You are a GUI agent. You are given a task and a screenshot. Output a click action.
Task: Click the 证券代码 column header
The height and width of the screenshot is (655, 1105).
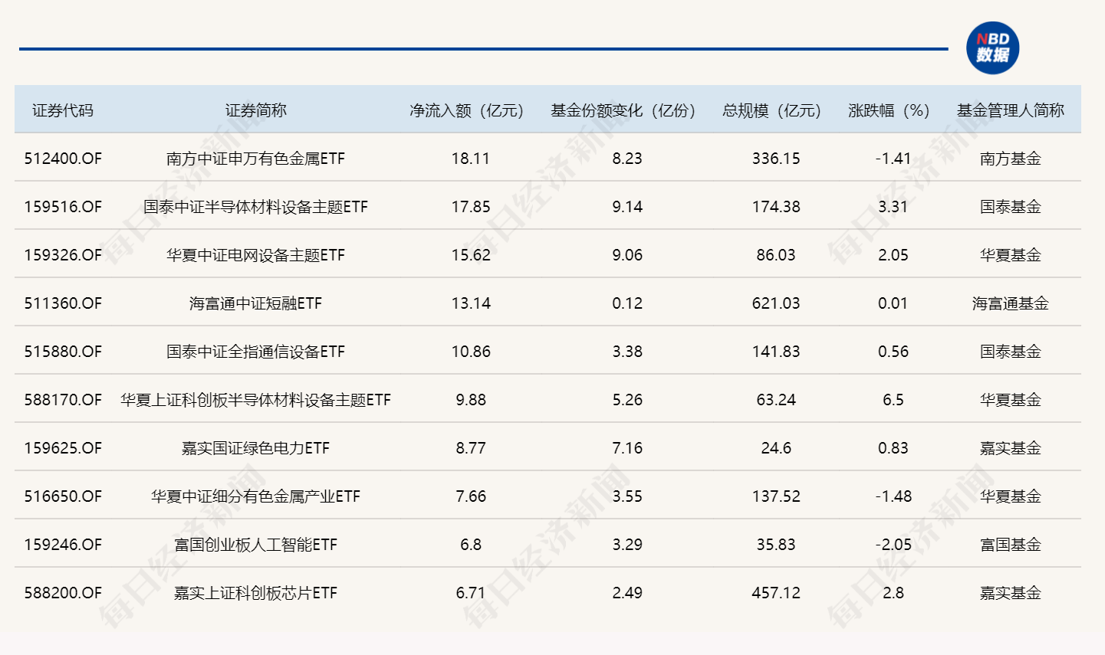click(64, 110)
